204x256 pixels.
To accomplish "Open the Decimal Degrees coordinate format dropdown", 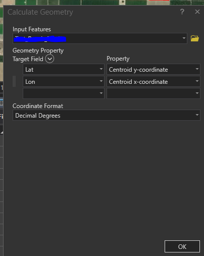I will [x=197, y=115].
